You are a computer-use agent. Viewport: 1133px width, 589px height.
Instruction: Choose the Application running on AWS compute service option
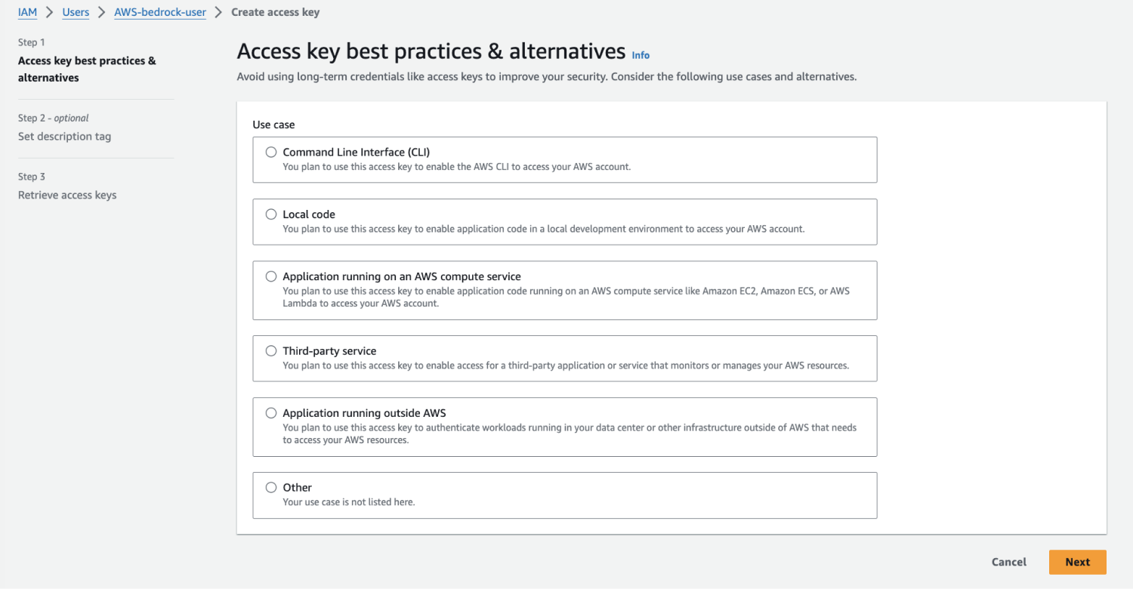pos(271,276)
